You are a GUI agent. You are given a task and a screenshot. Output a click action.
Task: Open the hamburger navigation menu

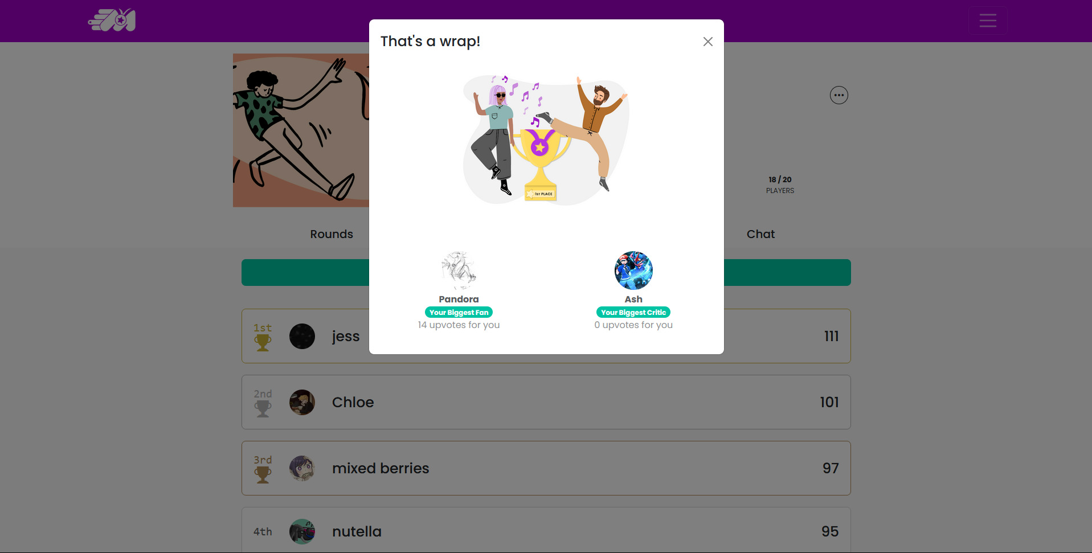(988, 21)
